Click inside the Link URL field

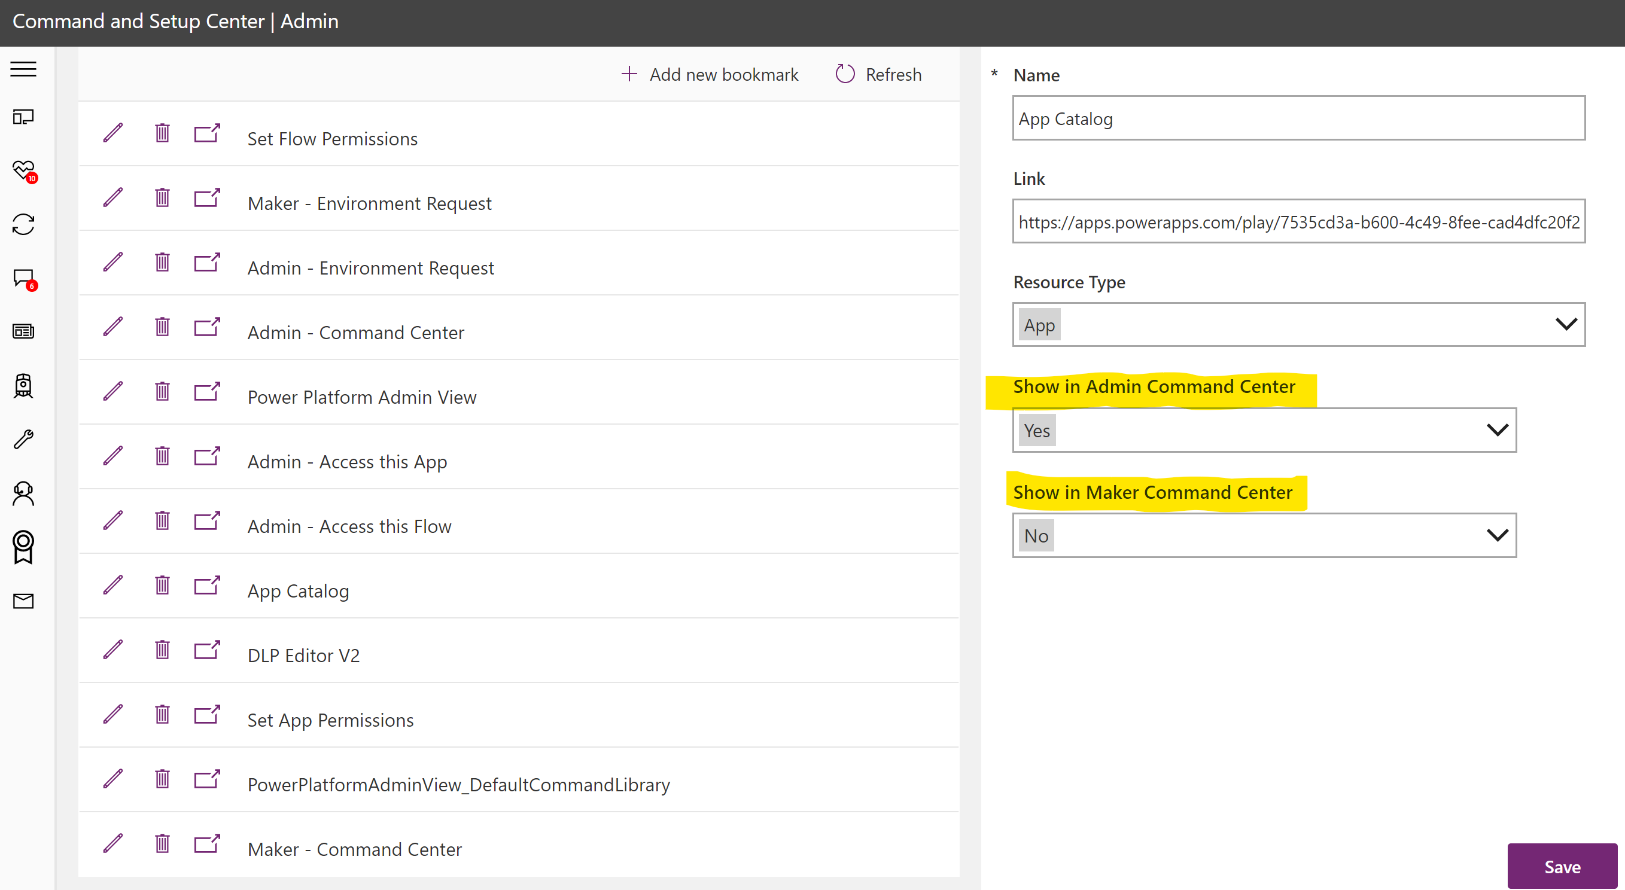coord(1298,221)
